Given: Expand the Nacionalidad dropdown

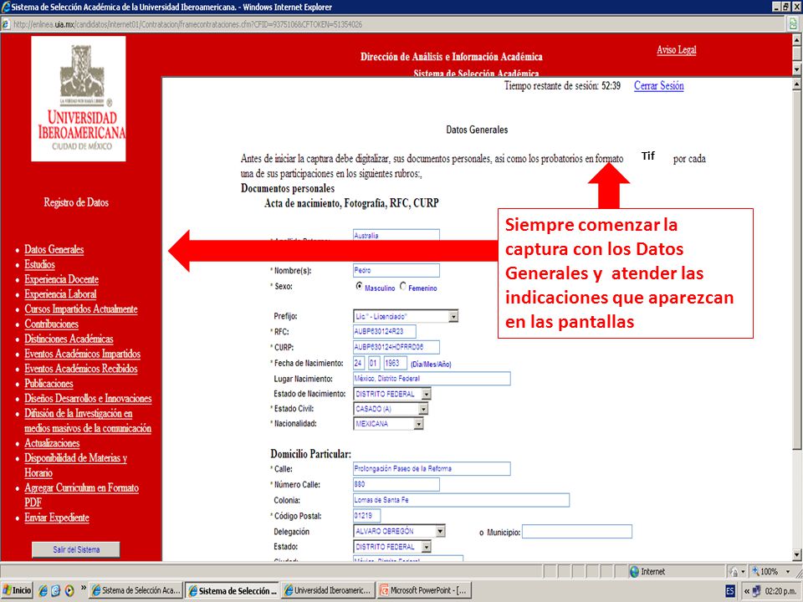Looking at the screenshot, I should [418, 424].
